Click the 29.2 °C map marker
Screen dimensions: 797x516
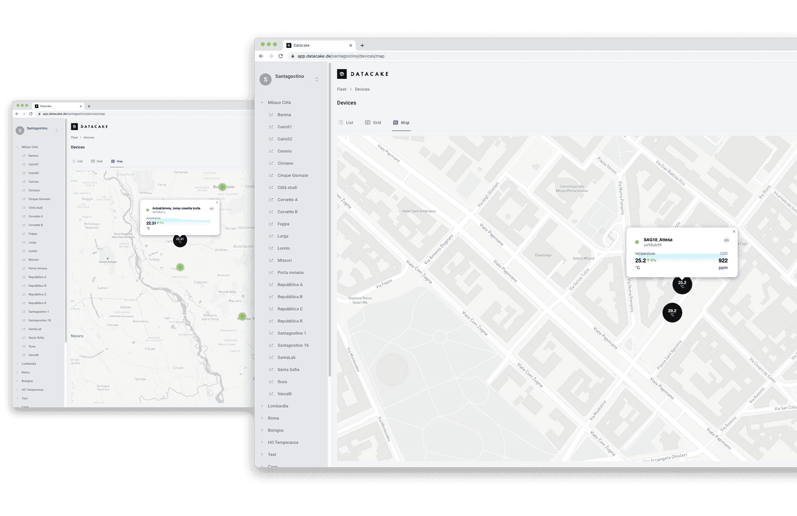point(672,312)
